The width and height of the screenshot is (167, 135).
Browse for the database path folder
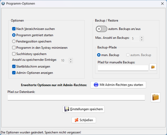(155, 97)
